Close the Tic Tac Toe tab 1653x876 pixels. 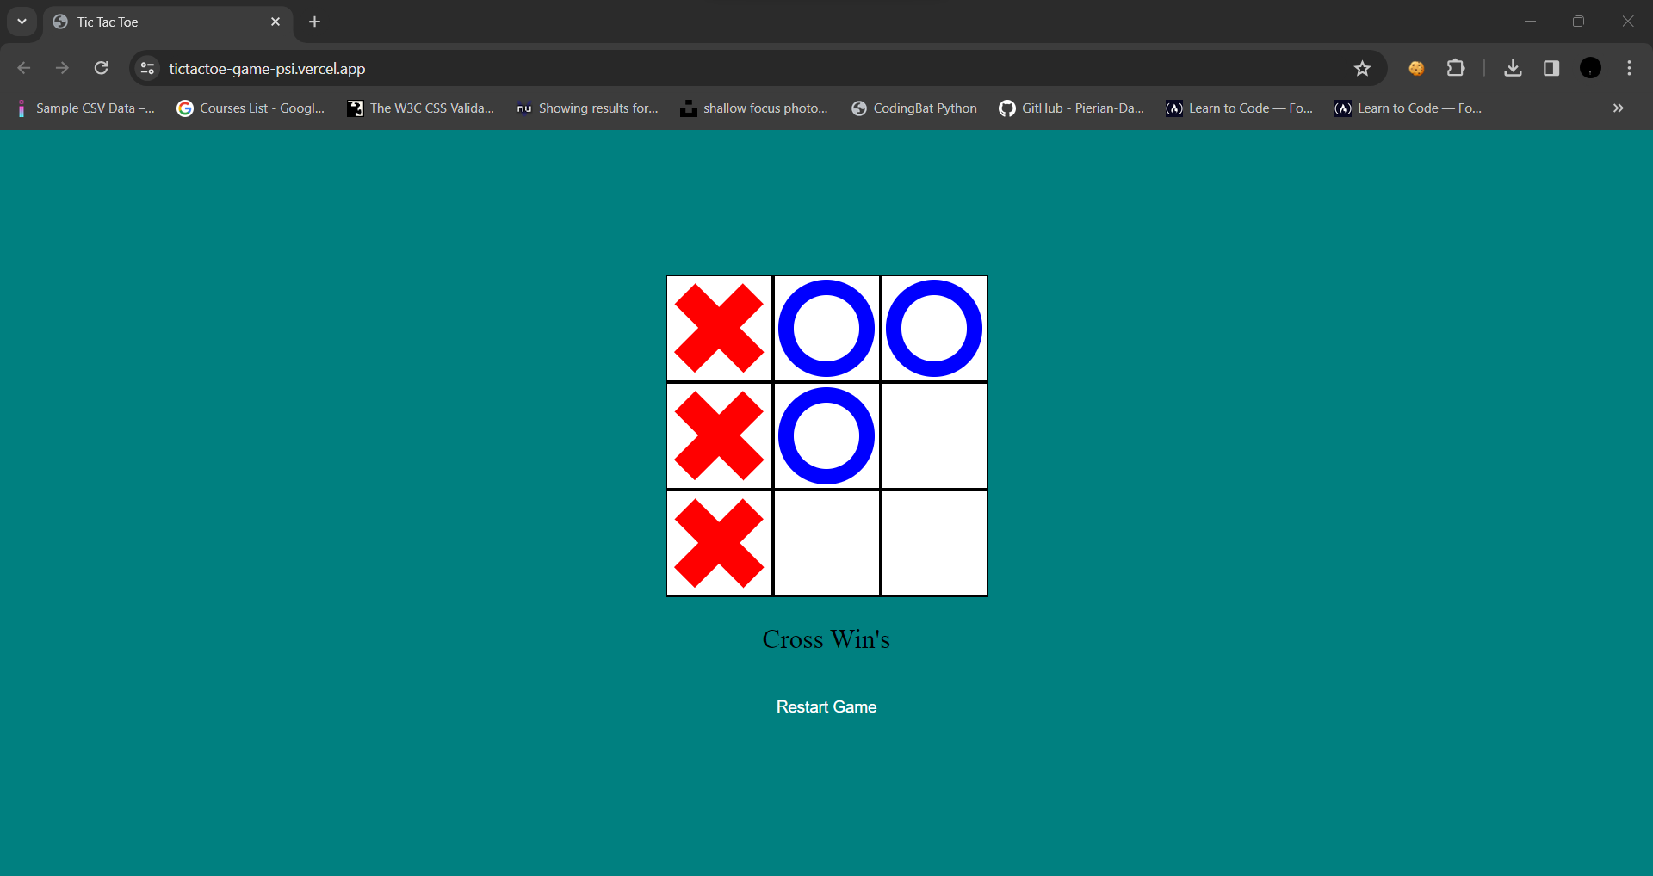[275, 22]
